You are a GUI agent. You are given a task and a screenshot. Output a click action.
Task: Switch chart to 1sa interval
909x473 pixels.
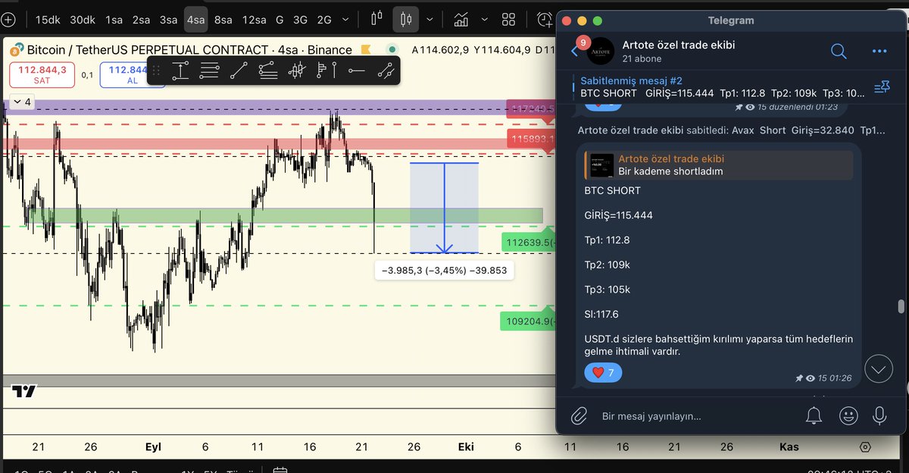[x=114, y=19]
